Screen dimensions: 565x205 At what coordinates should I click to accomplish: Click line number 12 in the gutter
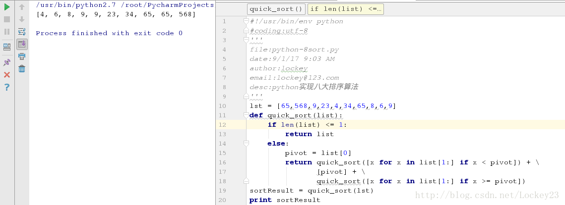(222, 124)
